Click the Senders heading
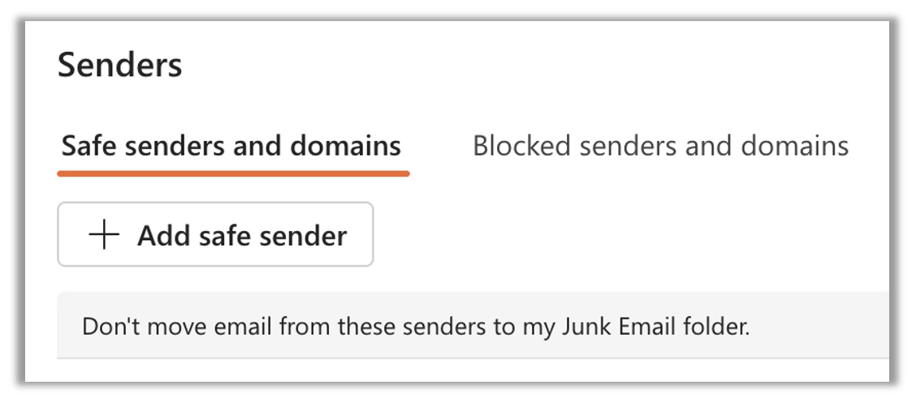 tap(120, 65)
